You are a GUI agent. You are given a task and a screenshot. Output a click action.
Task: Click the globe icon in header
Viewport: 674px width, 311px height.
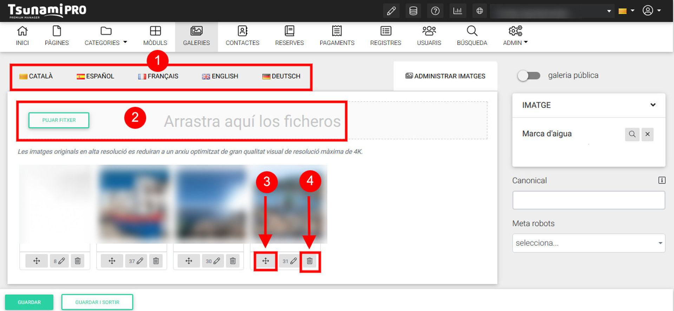(x=479, y=11)
